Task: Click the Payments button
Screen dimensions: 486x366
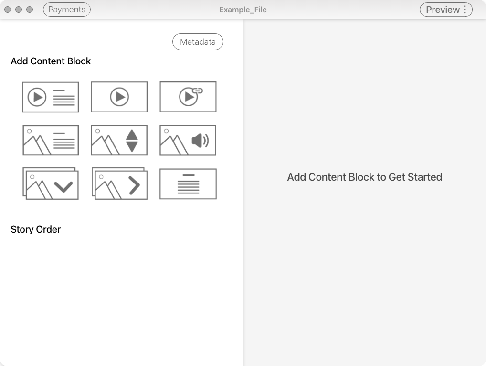Action: click(x=66, y=9)
